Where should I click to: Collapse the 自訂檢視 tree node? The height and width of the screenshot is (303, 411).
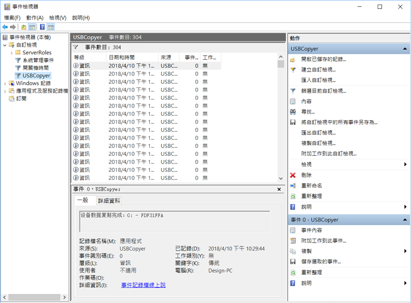[x=5, y=45]
